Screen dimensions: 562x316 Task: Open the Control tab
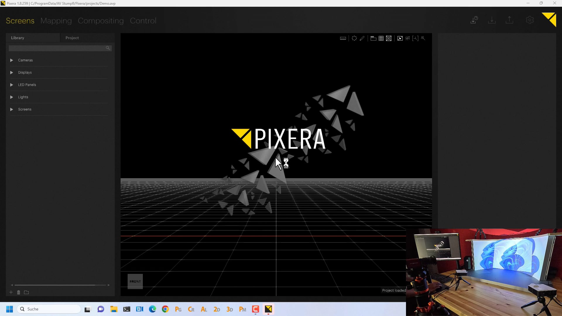click(143, 21)
